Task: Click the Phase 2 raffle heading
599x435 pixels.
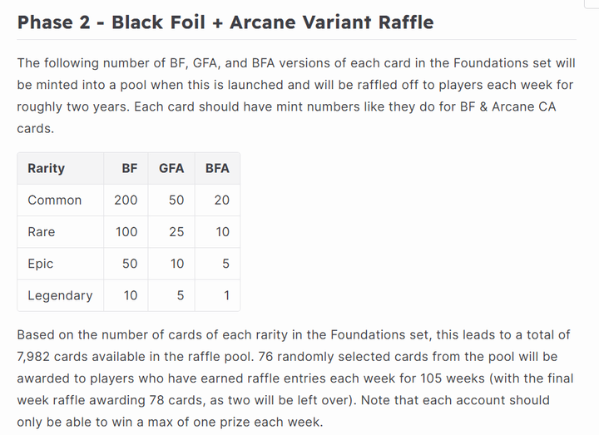Action: click(x=225, y=22)
